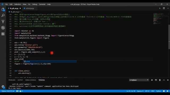The height and width of the screenshot is (95, 170).
Task: Change encoding via UTF-8 entry
Action: [x=147, y=91]
